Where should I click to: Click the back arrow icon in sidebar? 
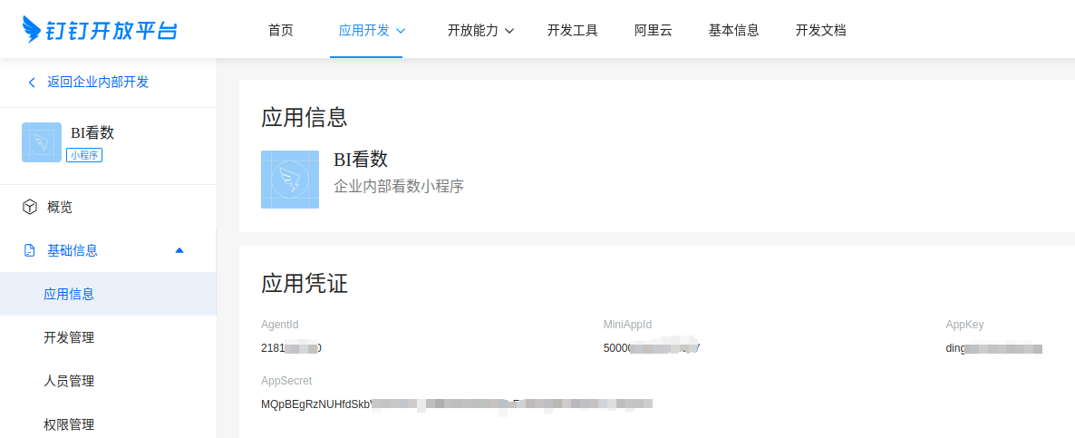click(32, 83)
